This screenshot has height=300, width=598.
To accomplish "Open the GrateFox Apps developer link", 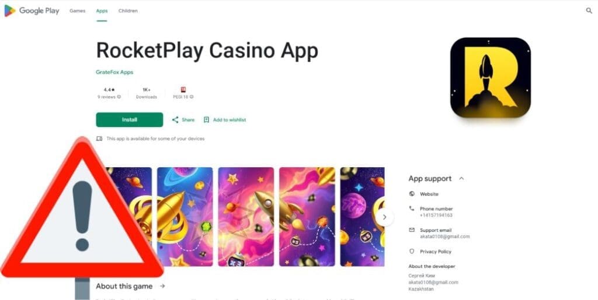I will pos(114,72).
